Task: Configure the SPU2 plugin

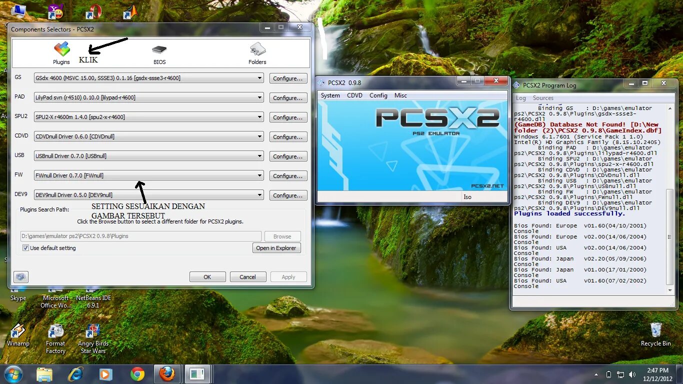Action: click(288, 117)
